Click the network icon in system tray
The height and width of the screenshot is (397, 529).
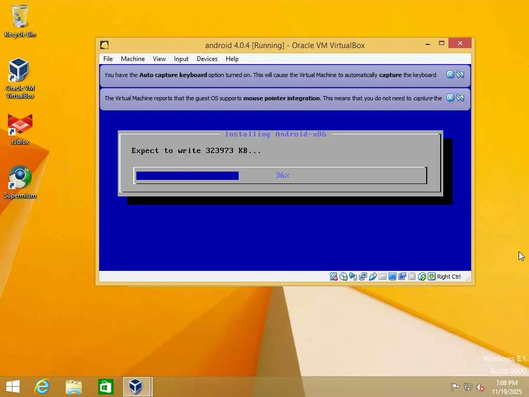coord(468,387)
